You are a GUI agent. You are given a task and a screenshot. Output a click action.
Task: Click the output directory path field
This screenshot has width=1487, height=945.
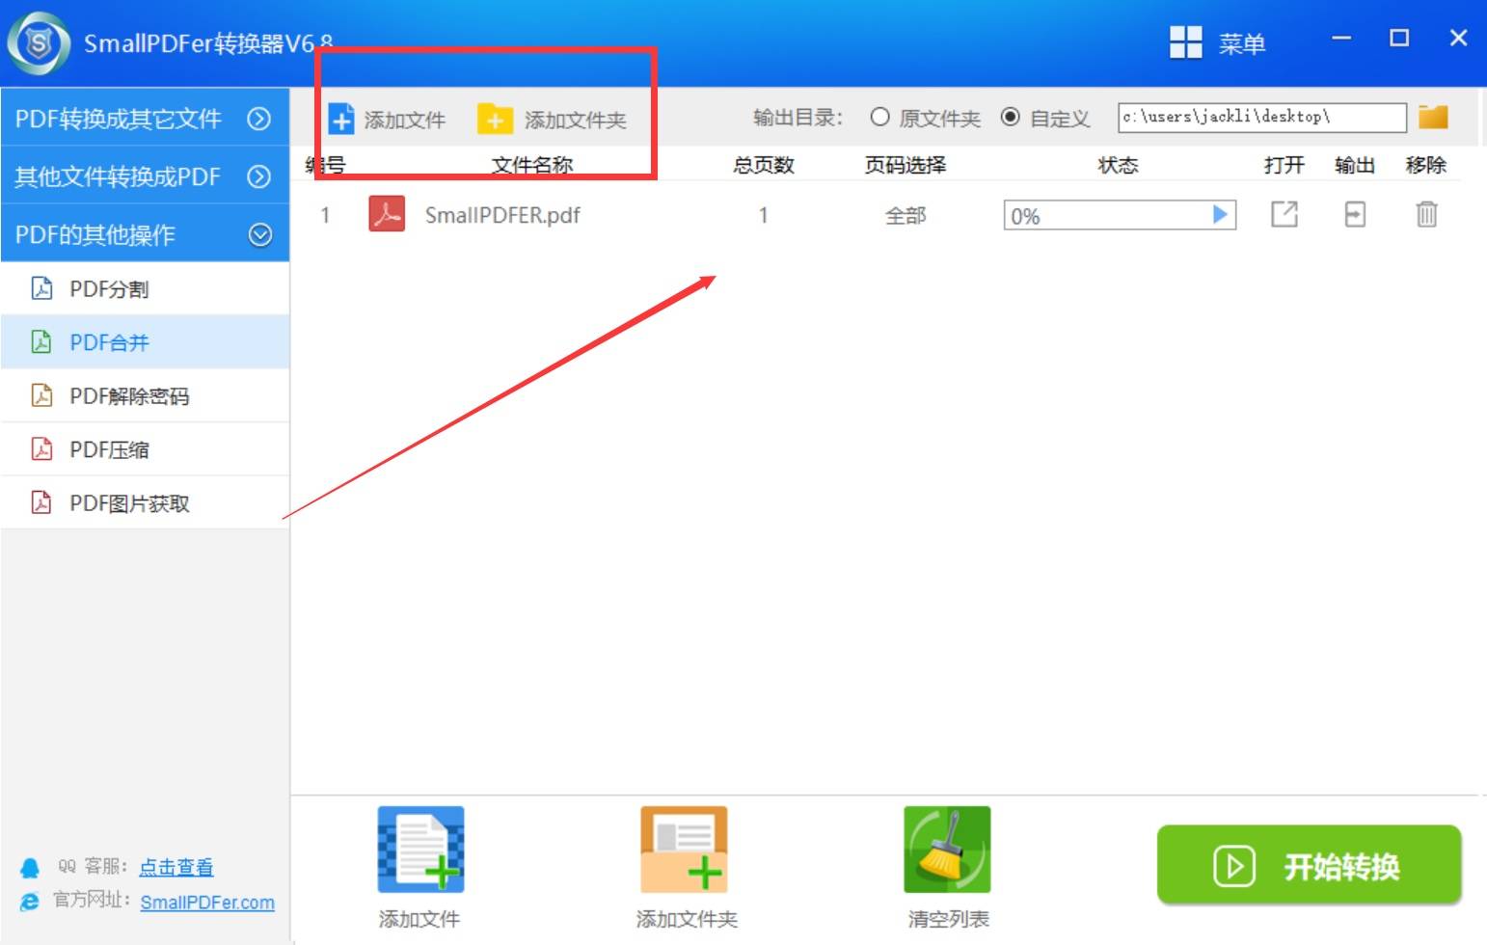[1261, 118]
